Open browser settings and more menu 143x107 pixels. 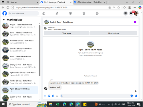click(135, 7)
